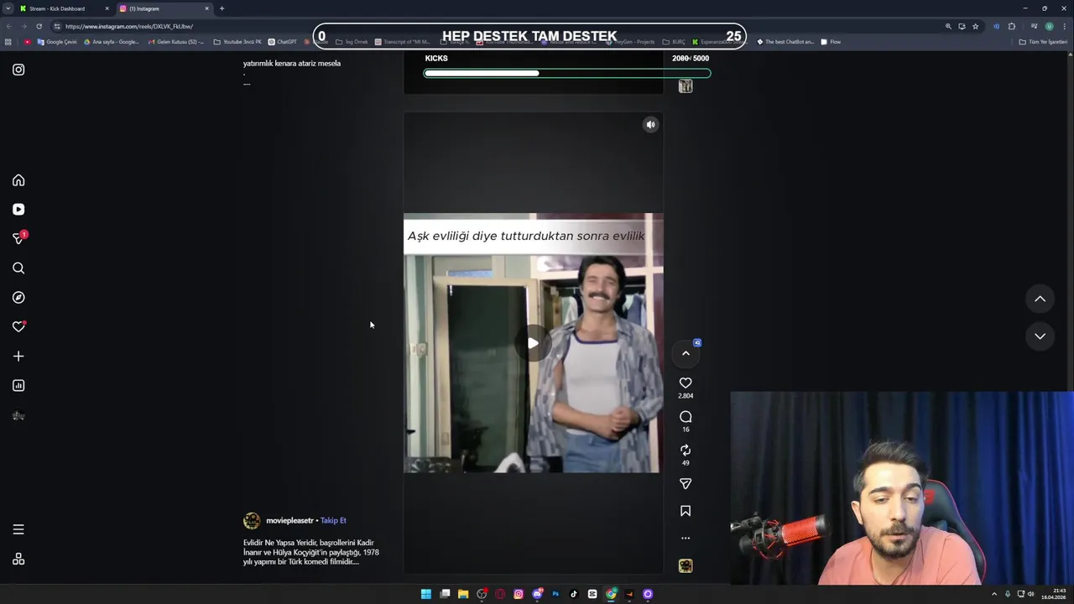Open Reels from the Instagram sidebar
Image resolution: width=1074 pixels, height=604 pixels.
tap(18, 210)
